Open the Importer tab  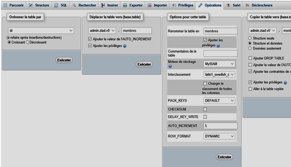[x=157, y=5]
